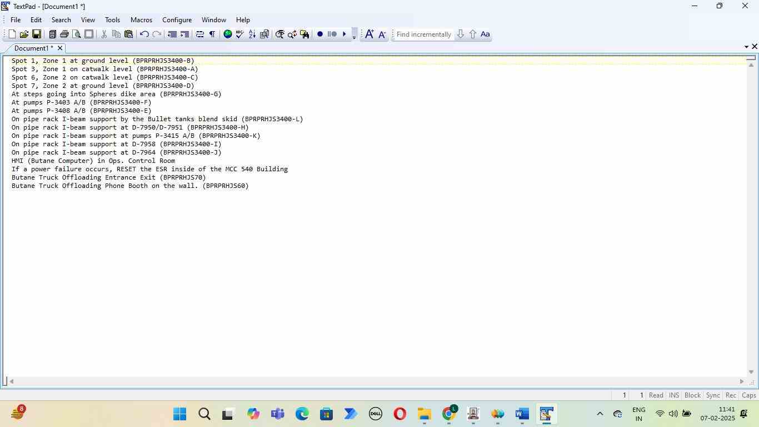Unindent the block with the toolbar icon
759x427 pixels.
pyautogui.click(x=172, y=34)
